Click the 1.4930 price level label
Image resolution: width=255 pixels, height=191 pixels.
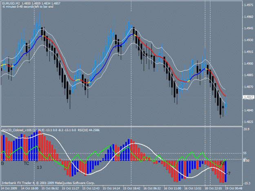[x=248, y=40]
